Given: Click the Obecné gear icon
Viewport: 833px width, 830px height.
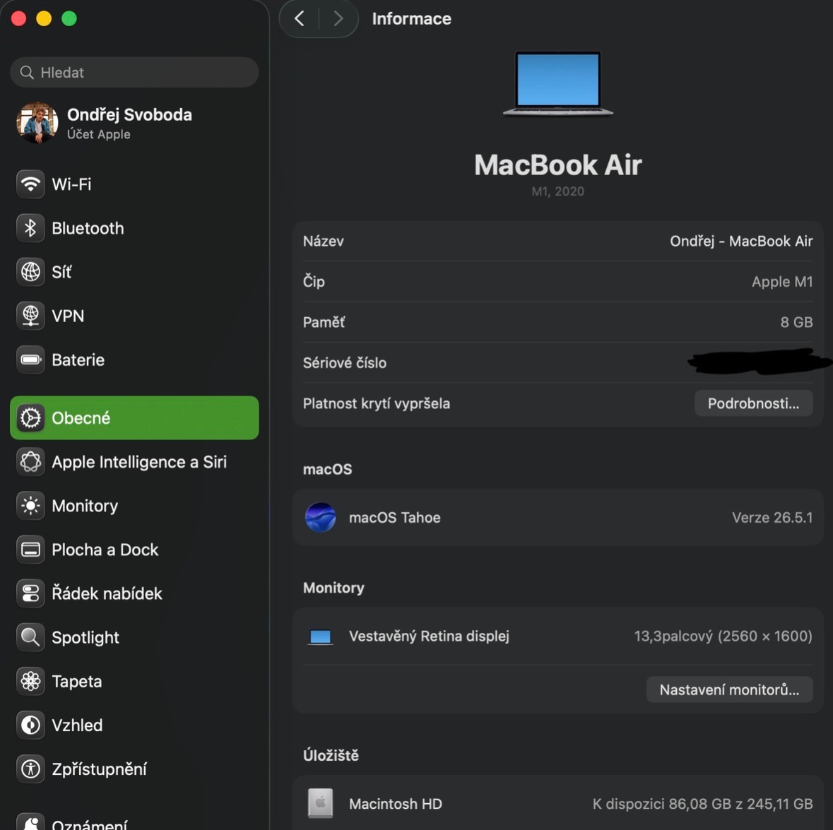Looking at the screenshot, I should coord(30,418).
